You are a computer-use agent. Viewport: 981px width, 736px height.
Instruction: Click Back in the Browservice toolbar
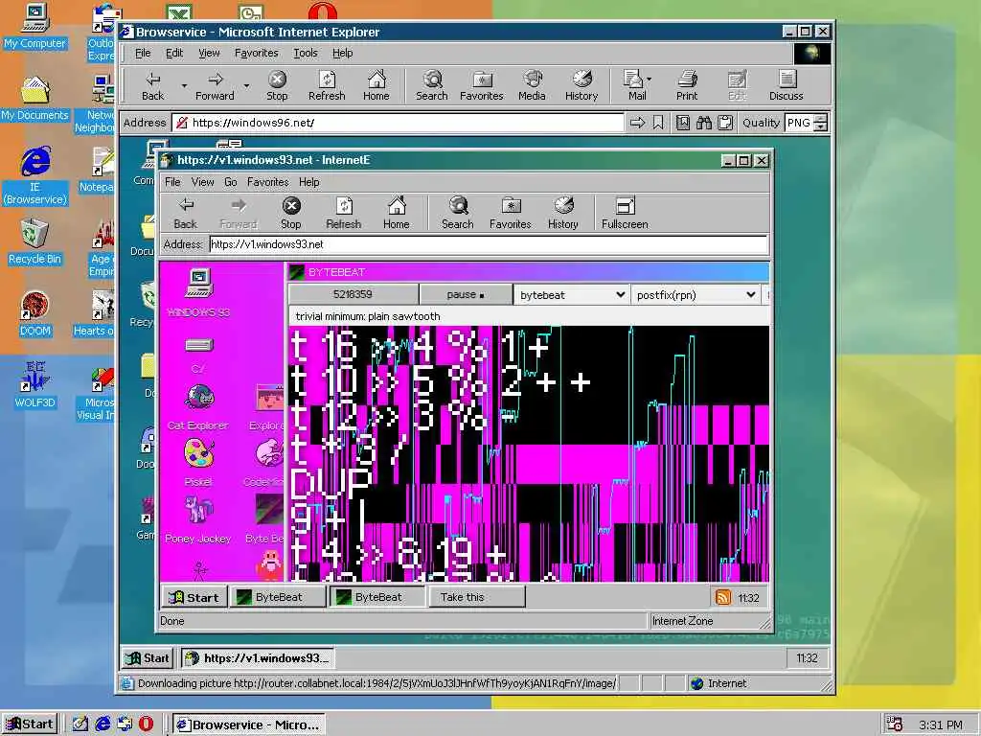coord(152,85)
